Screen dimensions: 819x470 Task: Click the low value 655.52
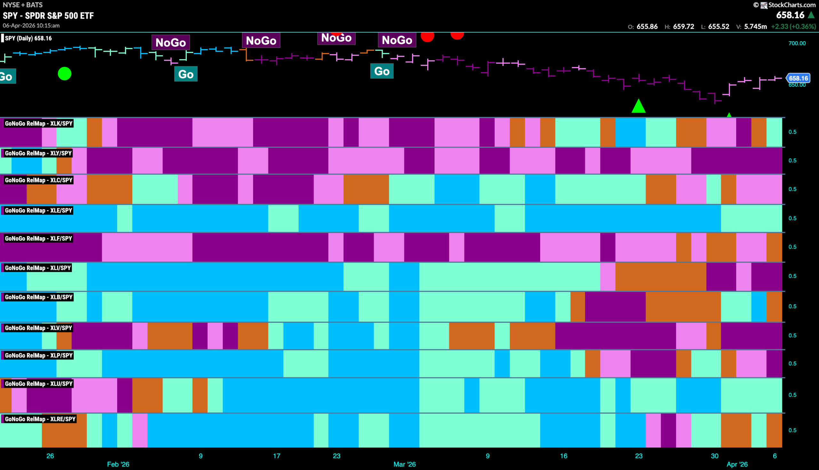pyautogui.click(x=719, y=27)
